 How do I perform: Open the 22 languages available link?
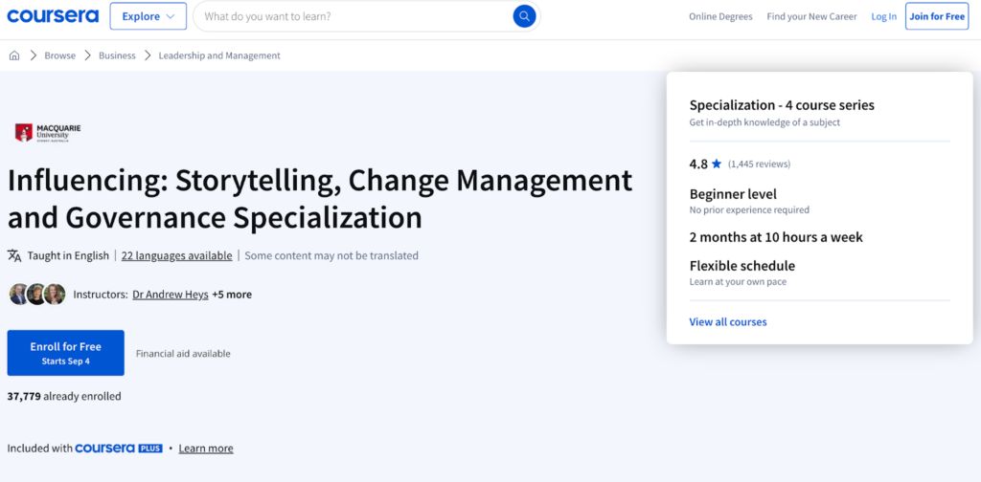tap(176, 255)
